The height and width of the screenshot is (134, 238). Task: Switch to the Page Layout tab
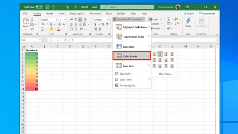(x=77, y=13)
